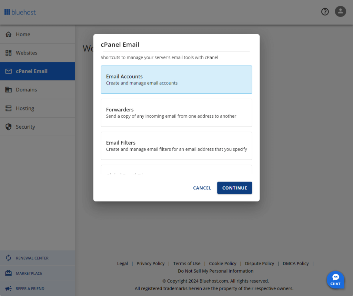The image size is (353, 296).
Task: Go to Home in sidebar
Action: pos(37,34)
